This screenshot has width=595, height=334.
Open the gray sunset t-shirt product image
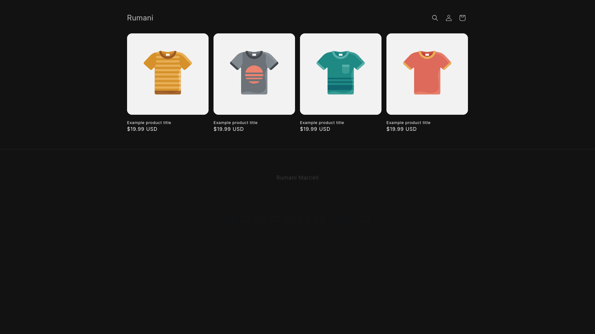(254, 74)
